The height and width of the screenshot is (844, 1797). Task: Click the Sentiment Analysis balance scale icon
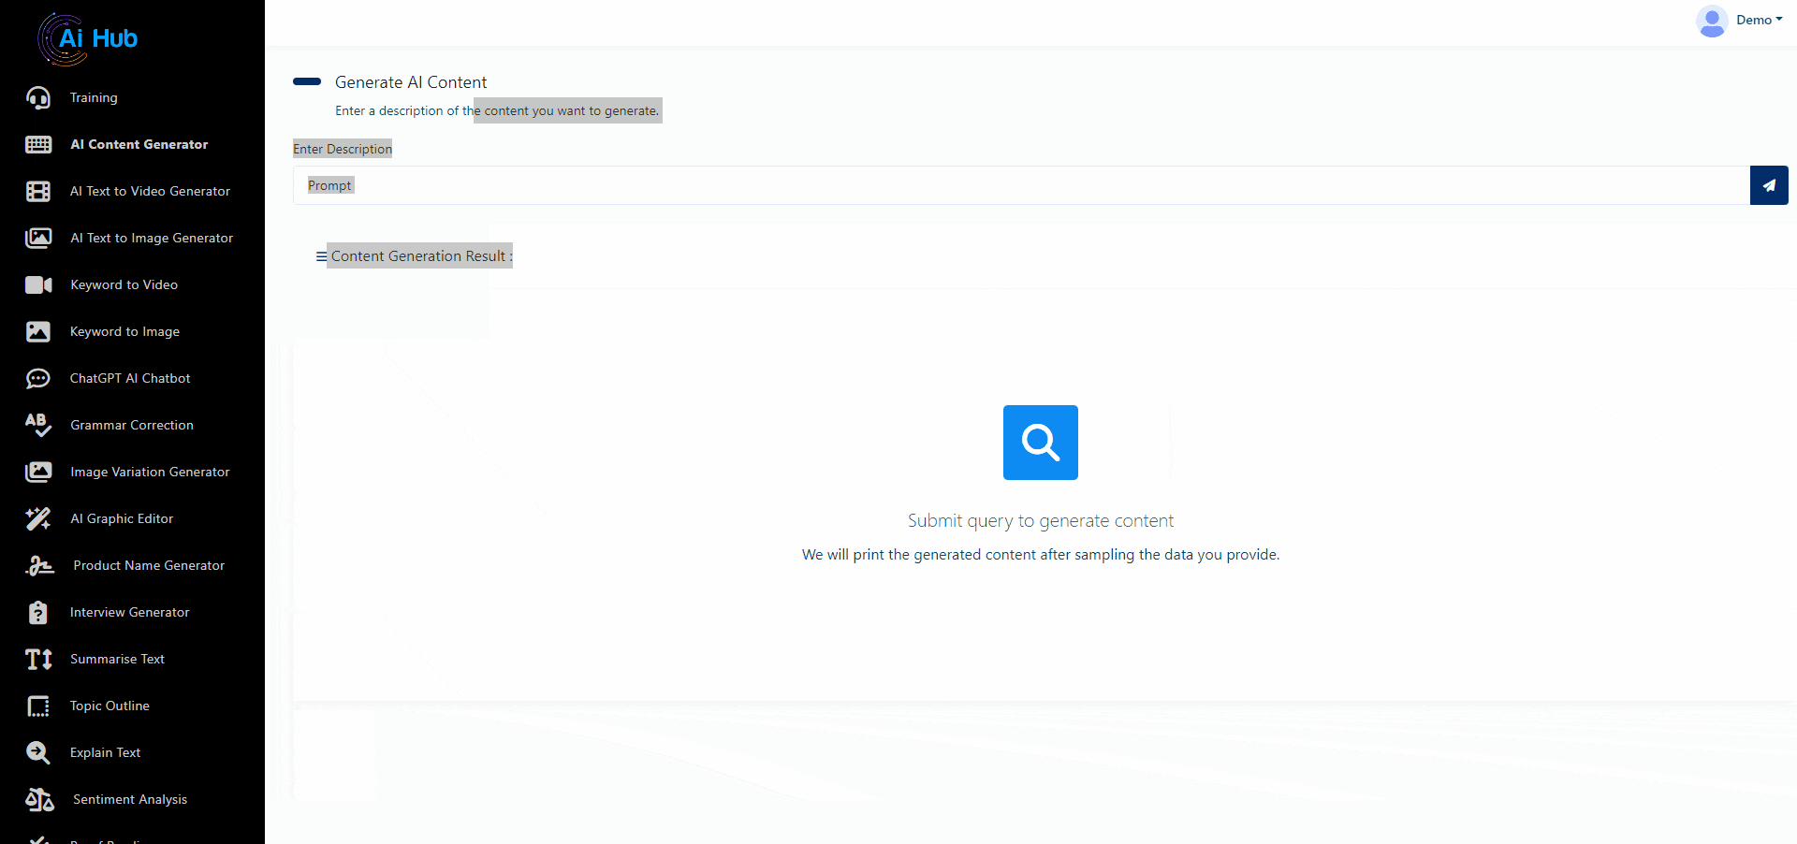(x=39, y=799)
